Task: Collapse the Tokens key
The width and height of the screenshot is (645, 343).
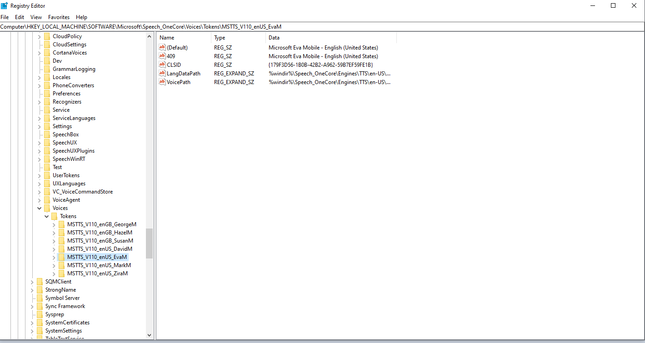Action: [46, 216]
